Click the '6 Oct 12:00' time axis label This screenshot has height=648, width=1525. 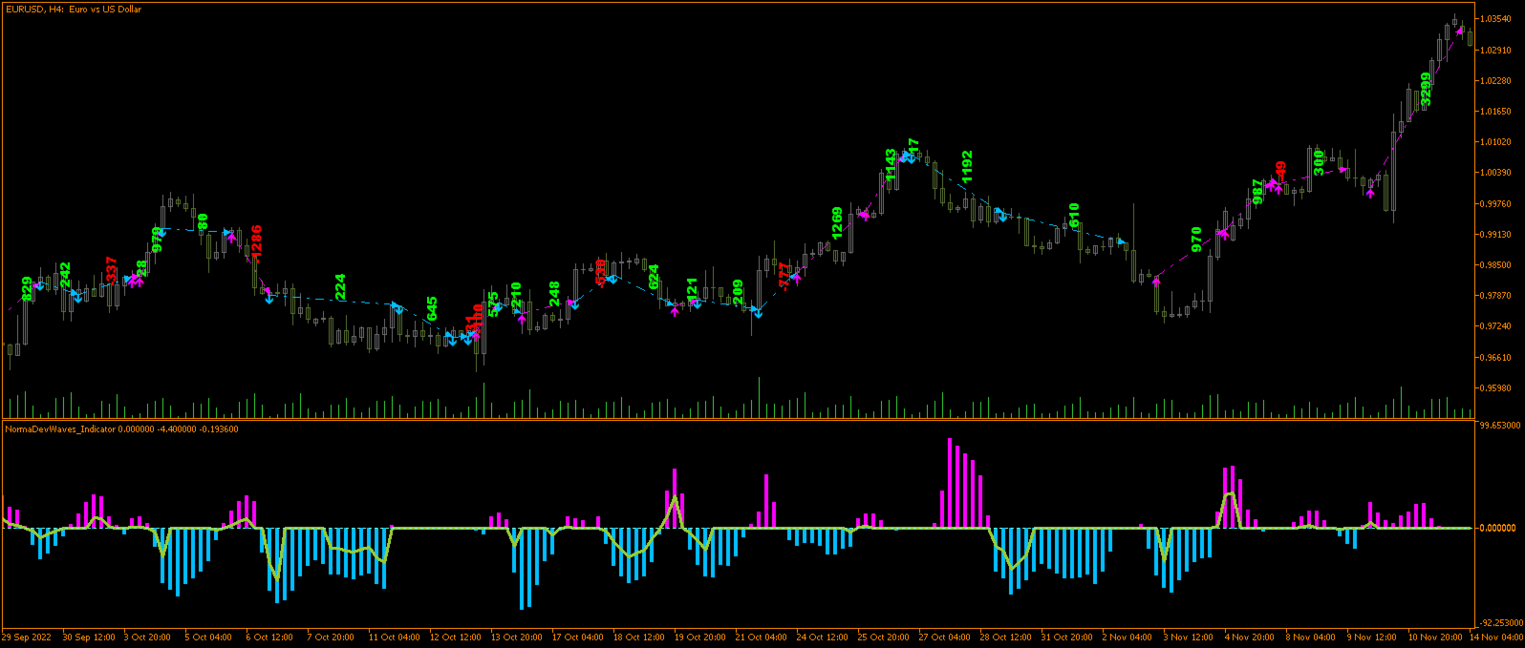(269, 637)
